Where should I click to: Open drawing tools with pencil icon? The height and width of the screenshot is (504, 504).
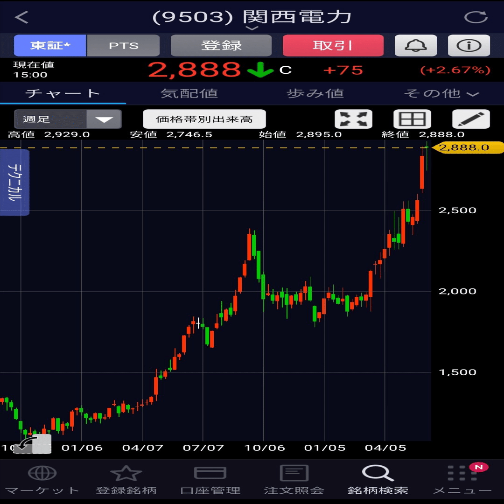(x=471, y=119)
